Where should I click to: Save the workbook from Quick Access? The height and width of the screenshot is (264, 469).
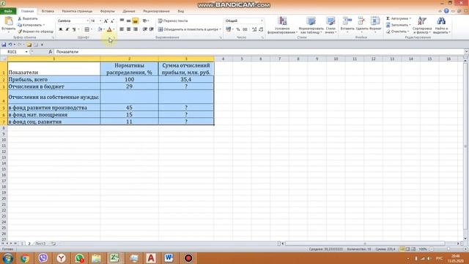coord(4,45)
